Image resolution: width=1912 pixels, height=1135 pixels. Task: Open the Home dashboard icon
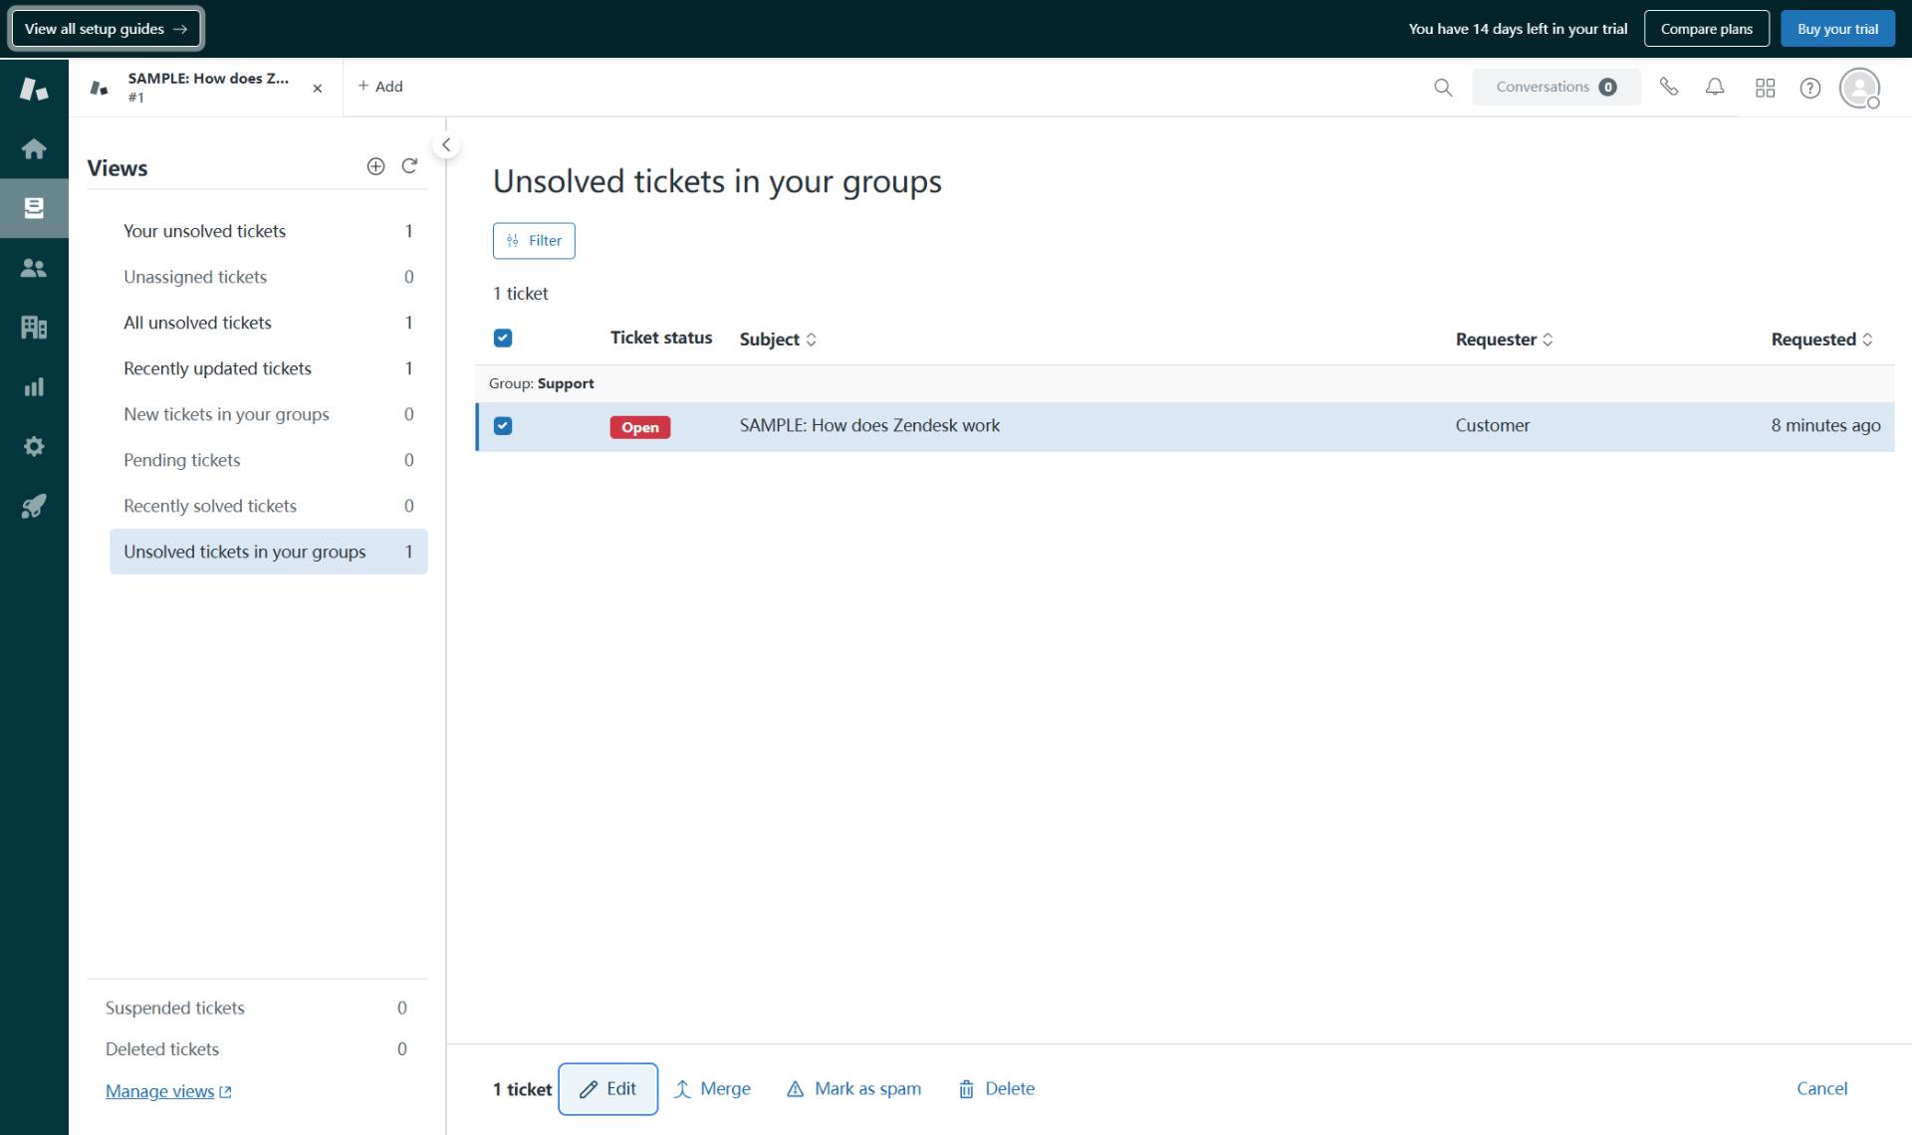click(34, 148)
